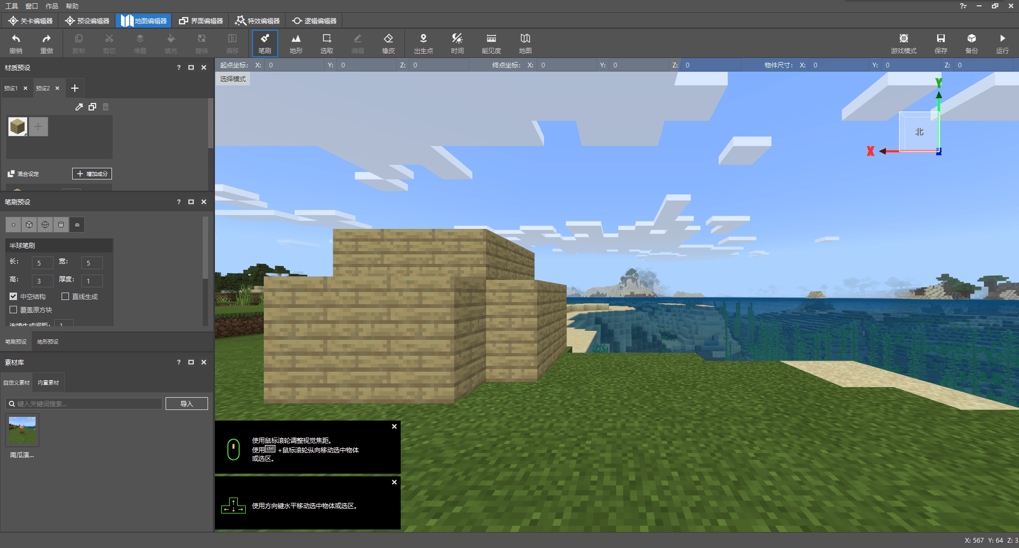Switch to Game Mode (游戏模式)
Viewport: 1019px width, 548px height.
(x=904, y=43)
